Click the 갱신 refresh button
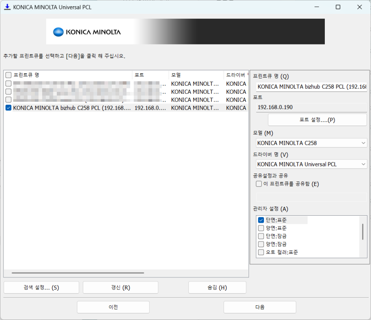Image resolution: width=371 pixels, height=320 pixels. point(120,287)
